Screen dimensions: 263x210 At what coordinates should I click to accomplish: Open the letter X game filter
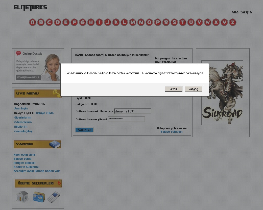tap(216, 22)
